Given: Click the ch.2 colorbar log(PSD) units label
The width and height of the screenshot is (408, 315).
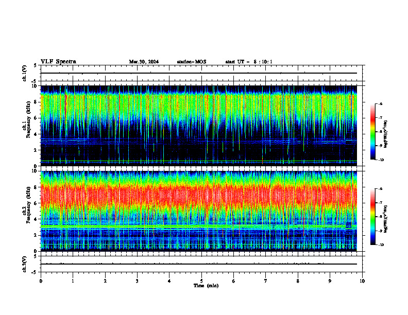Looking at the screenshot, I should pyautogui.click(x=386, y=219).
